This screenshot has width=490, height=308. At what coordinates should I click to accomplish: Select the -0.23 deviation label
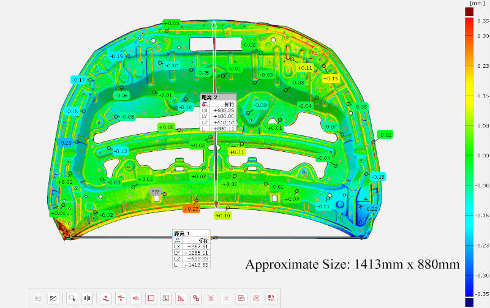[66, 143]
